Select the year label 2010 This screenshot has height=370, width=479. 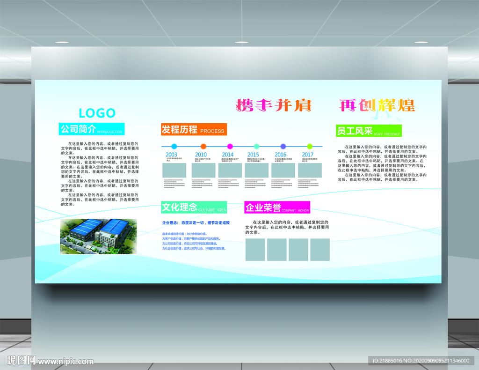coord(201,155)
